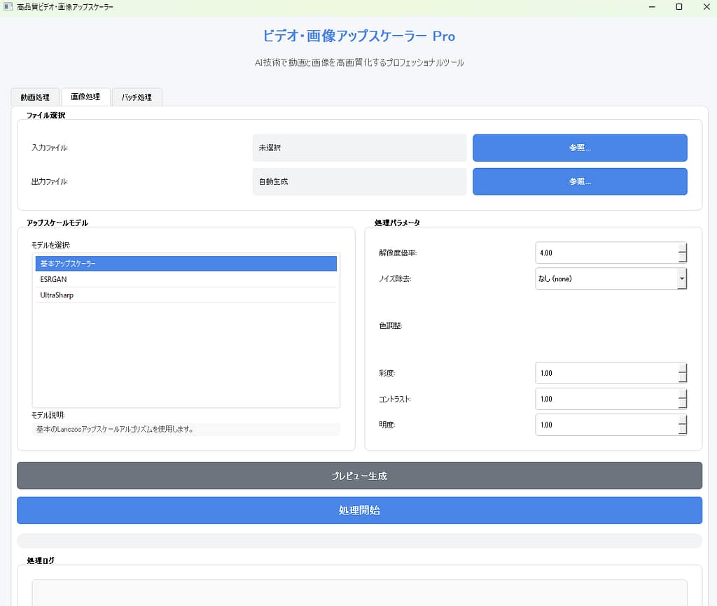Screen dimensions: 717x606
Task: Select the 画像処理 tab
Action: click(85, 97)
